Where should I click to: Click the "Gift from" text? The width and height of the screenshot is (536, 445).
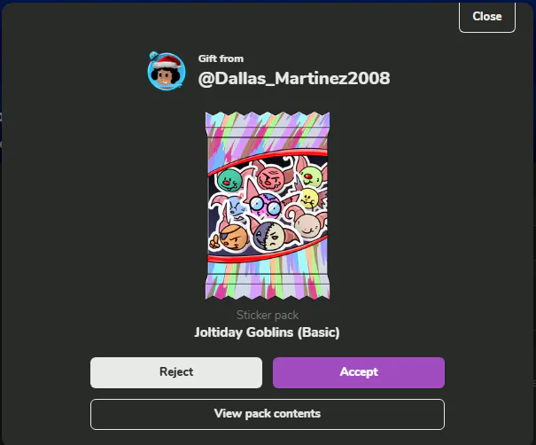221,59
